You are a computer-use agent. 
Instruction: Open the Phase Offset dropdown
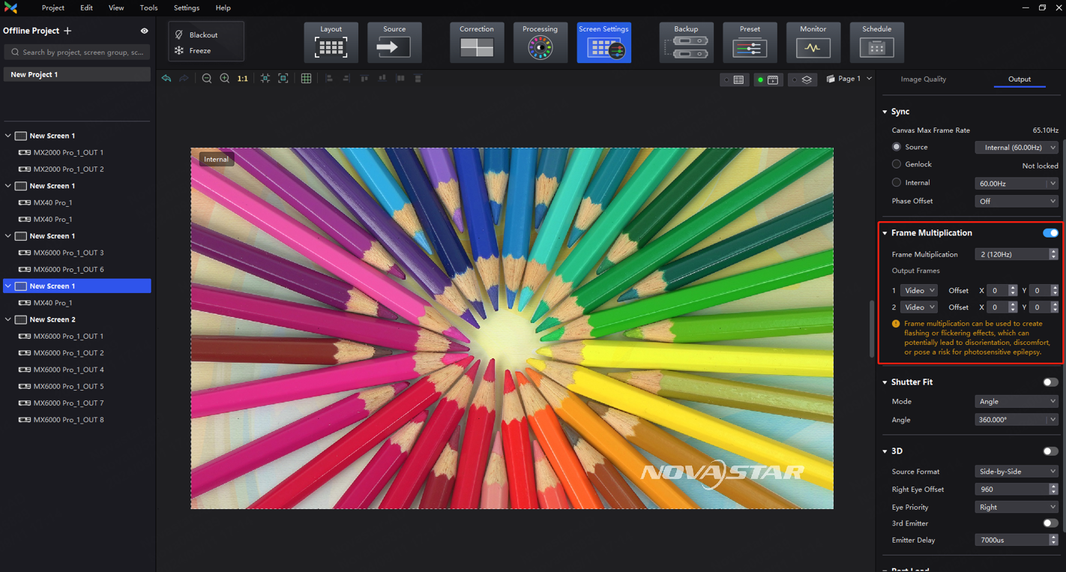click(1016, 202)
